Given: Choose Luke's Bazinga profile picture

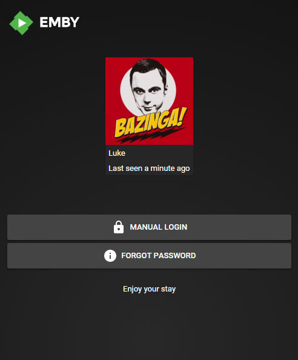Looking at the screenshot, I should 149,101.
